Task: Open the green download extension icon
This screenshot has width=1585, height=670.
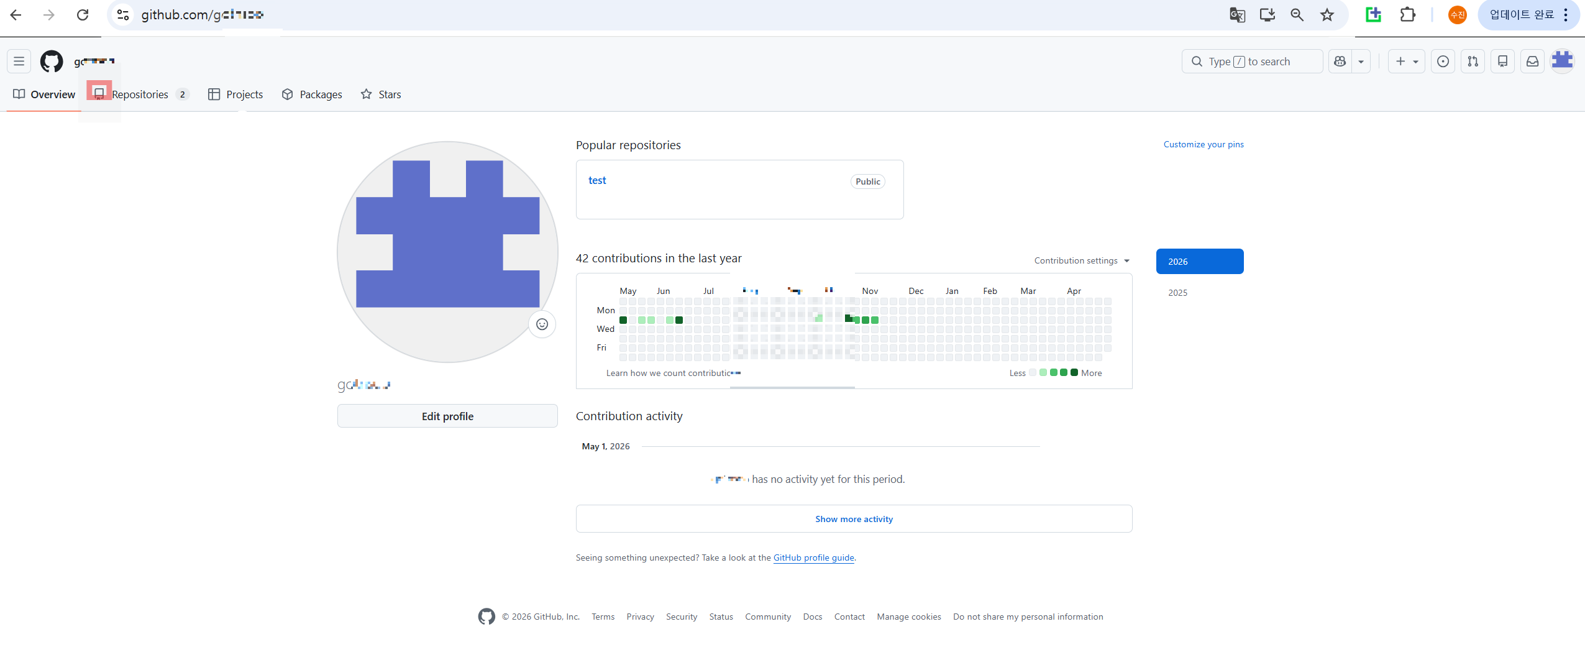Action: [x=1374, y=15]
